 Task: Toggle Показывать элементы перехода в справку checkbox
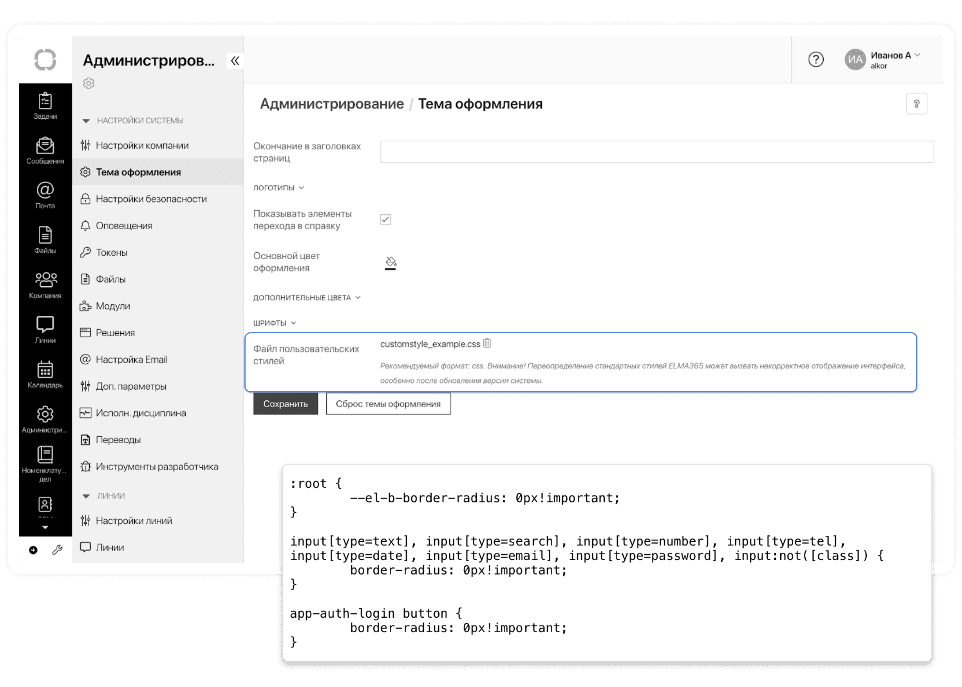coord(385,219)
